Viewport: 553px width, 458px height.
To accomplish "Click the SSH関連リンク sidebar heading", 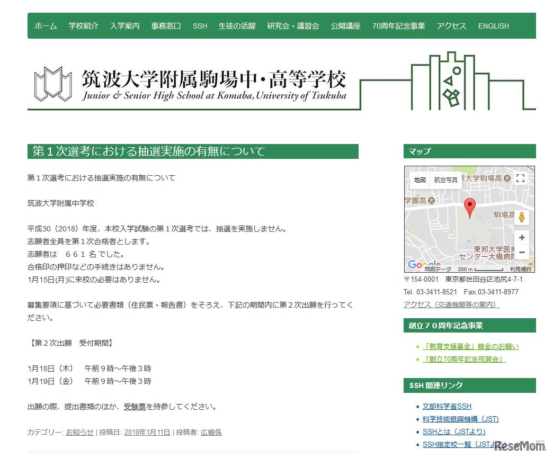I will pos(469,385).
